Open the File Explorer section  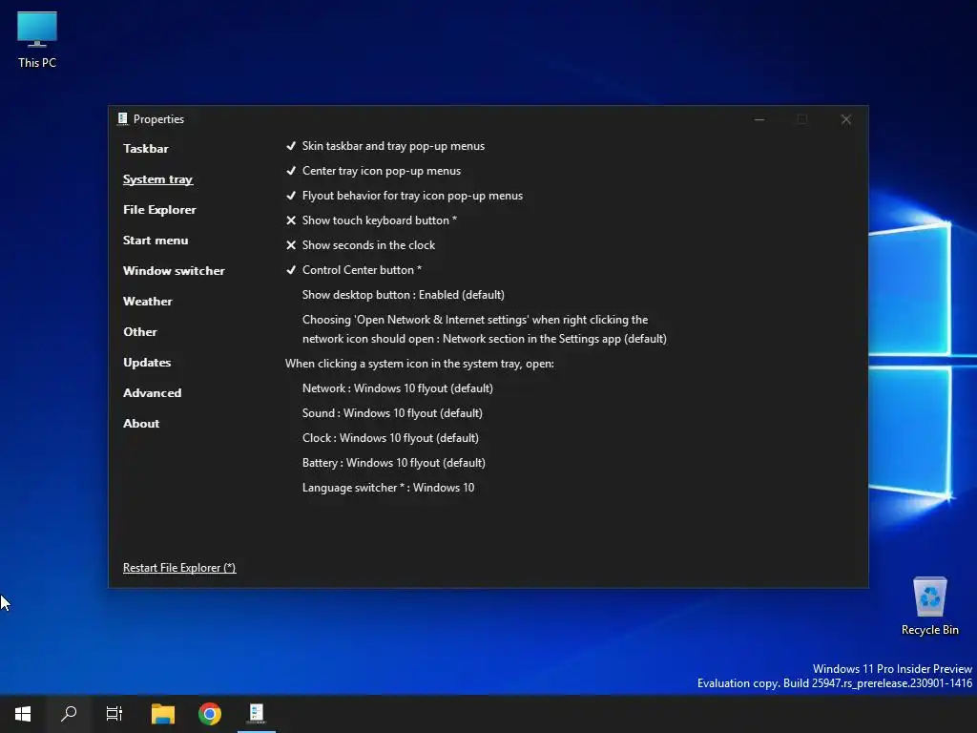[x=159, y=209]
